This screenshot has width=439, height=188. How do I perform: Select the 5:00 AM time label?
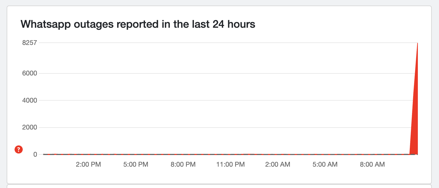325,164
